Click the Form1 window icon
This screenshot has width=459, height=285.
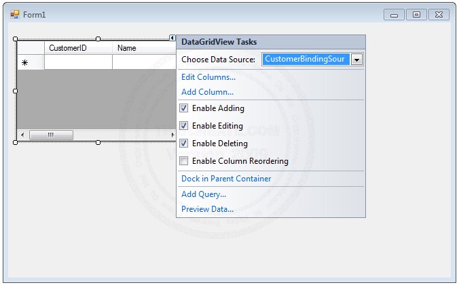coord(14,14)
